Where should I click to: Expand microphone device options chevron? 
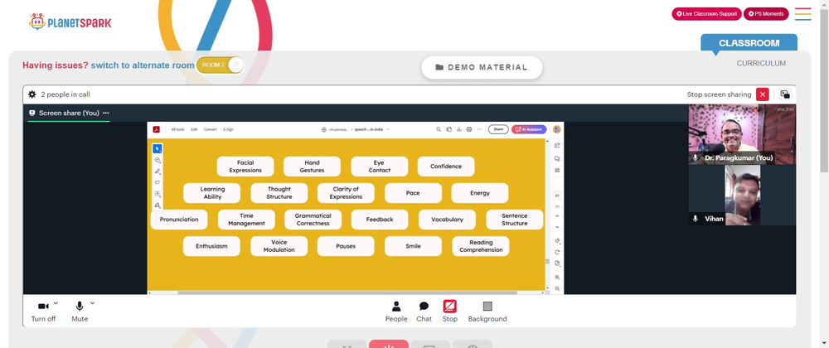[93, 303]
